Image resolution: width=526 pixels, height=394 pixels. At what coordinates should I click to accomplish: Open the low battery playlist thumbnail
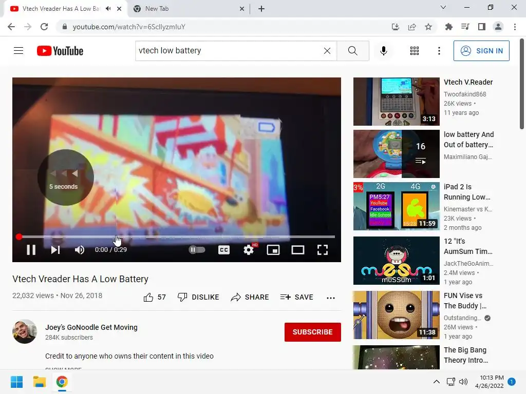click(x=396, y=154)
